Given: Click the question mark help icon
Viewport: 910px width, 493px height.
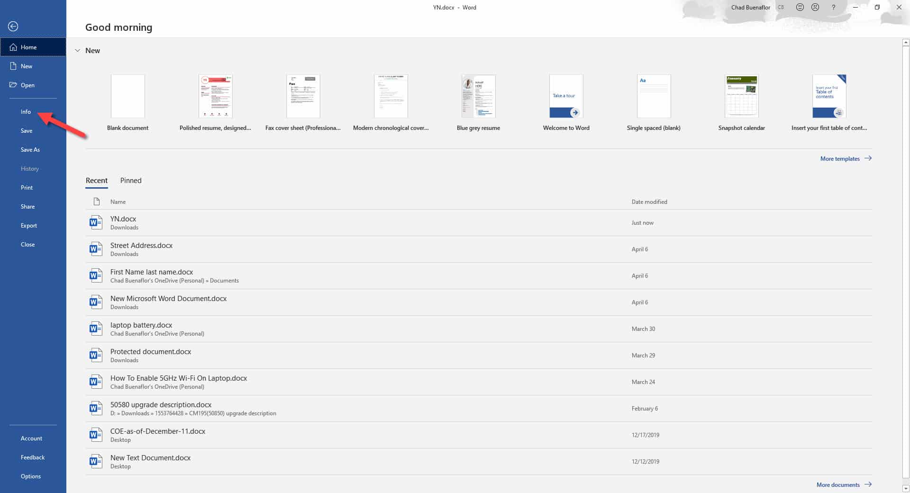Looking at the screenshot, I should click(x=833, y=8).
